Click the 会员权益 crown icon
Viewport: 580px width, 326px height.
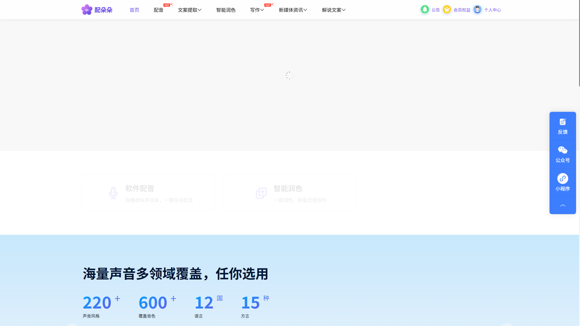447,10
